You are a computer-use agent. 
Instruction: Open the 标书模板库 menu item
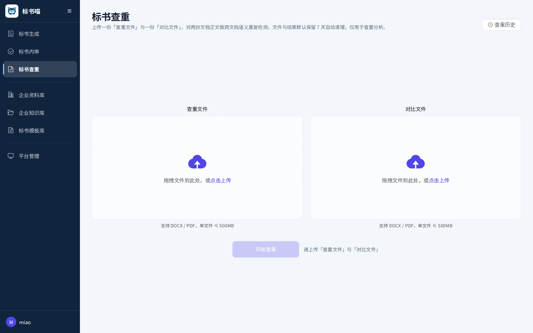40,130
